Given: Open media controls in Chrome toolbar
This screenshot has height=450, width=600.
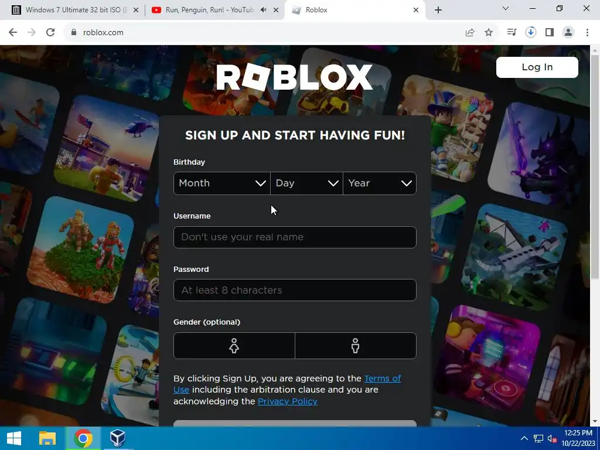Looking at the screenshot, I should point(512,33).
